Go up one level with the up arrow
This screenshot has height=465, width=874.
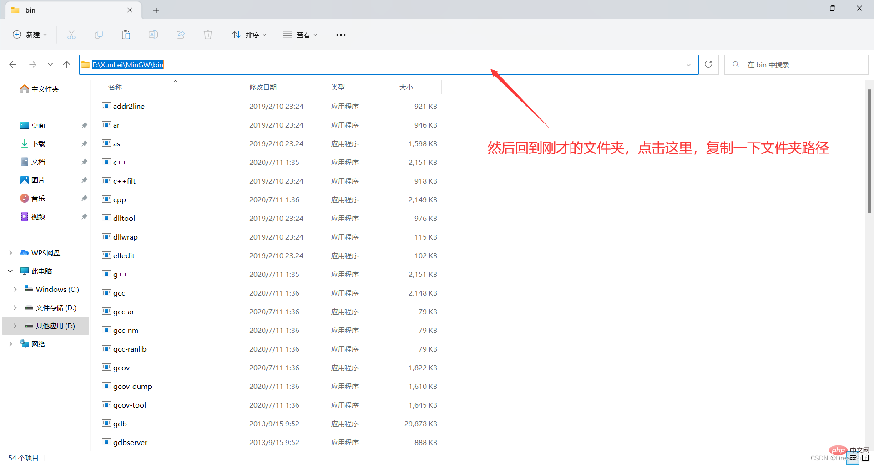[x=66, y=64]
